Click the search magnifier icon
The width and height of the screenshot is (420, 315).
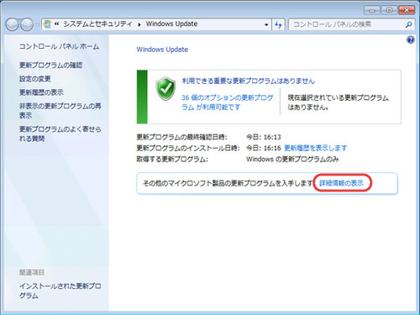(x=408, y=24)
